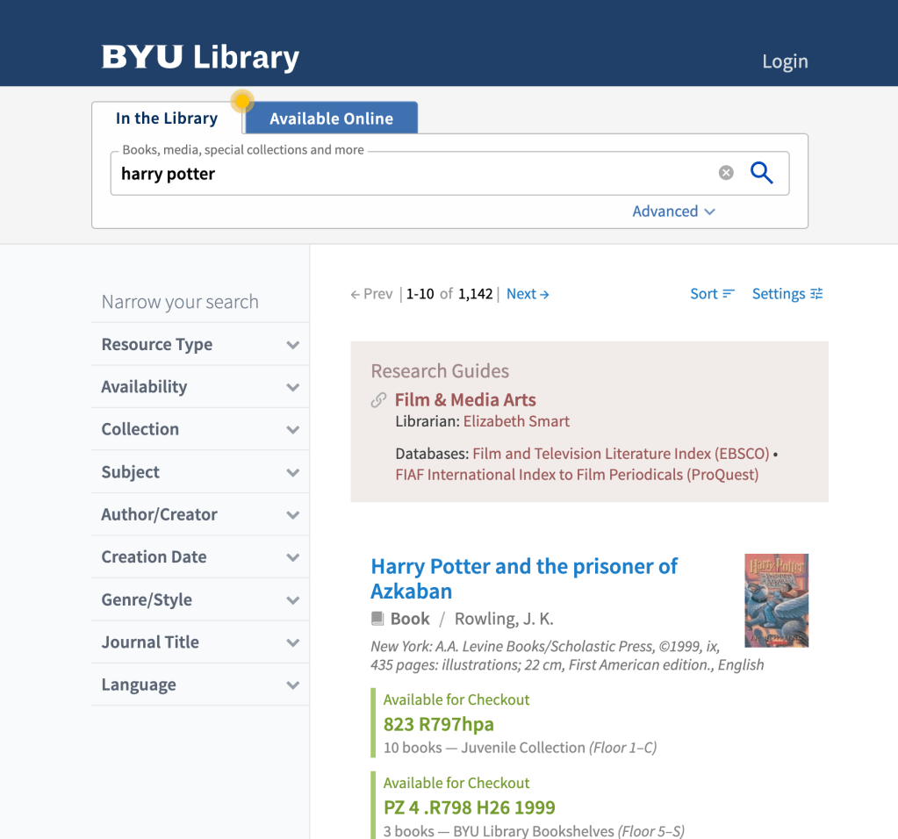Click the Sort icon button
The image size is (898, 839).
click(x=728, y=294)
